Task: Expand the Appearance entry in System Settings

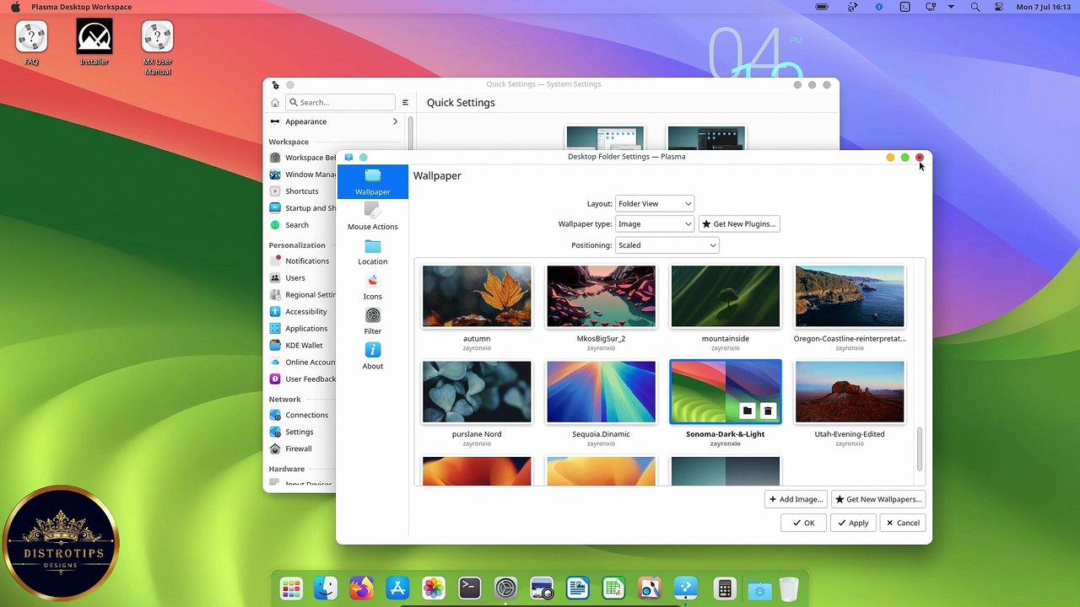Action: (x=334, y=121)
